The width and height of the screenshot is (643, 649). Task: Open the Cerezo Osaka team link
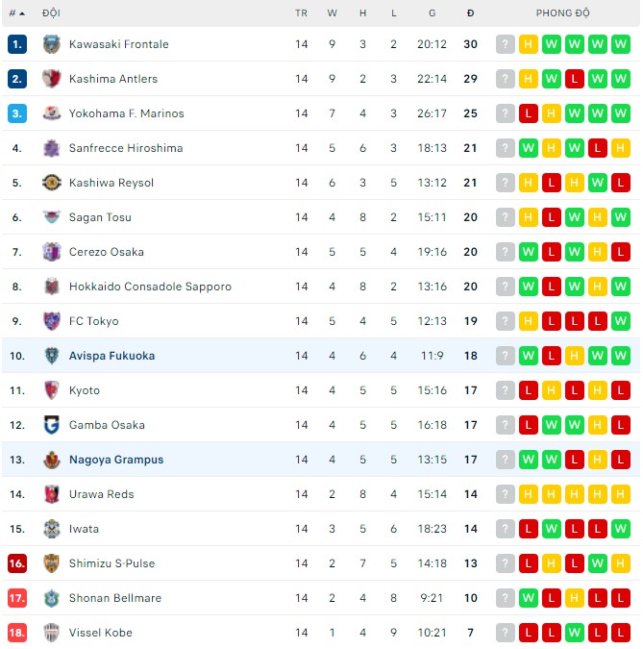click(x=107, y=252)
